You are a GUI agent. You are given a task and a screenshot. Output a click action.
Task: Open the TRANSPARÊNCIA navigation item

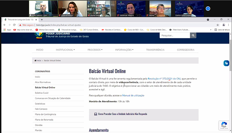(x=155, y=50)
